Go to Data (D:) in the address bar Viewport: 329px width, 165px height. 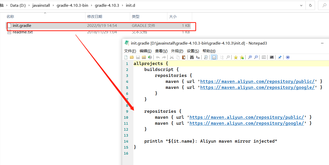tap(18, 5)
